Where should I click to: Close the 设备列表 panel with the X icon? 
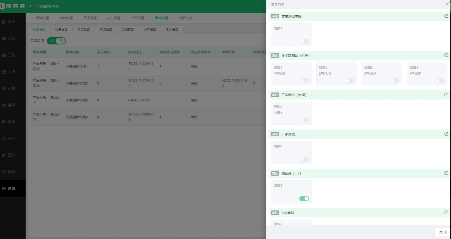pos(447,4)
